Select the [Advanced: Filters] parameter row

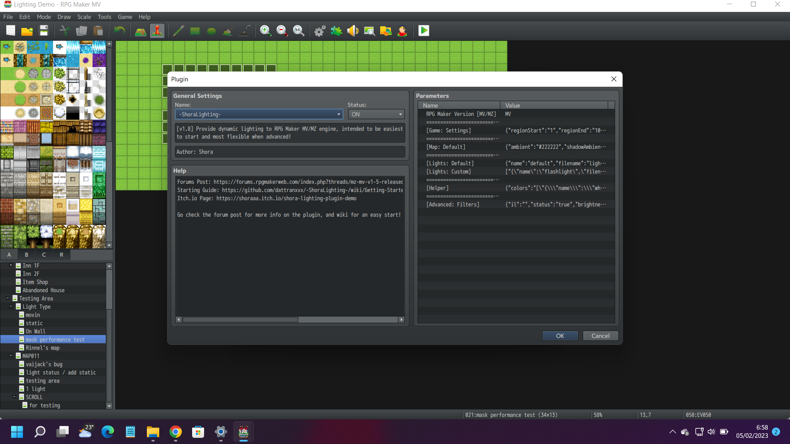tap(516, 204)
